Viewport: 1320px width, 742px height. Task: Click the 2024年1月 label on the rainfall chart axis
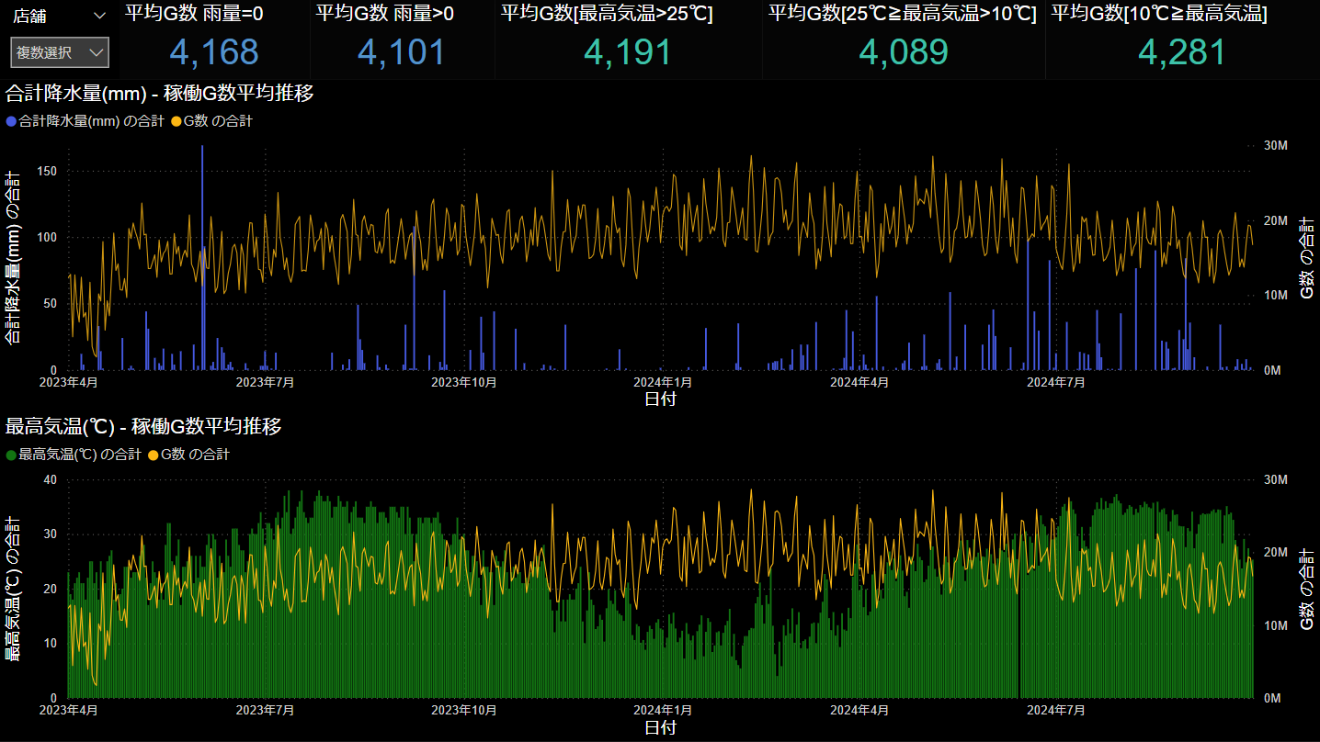click(x=664, y=381)
